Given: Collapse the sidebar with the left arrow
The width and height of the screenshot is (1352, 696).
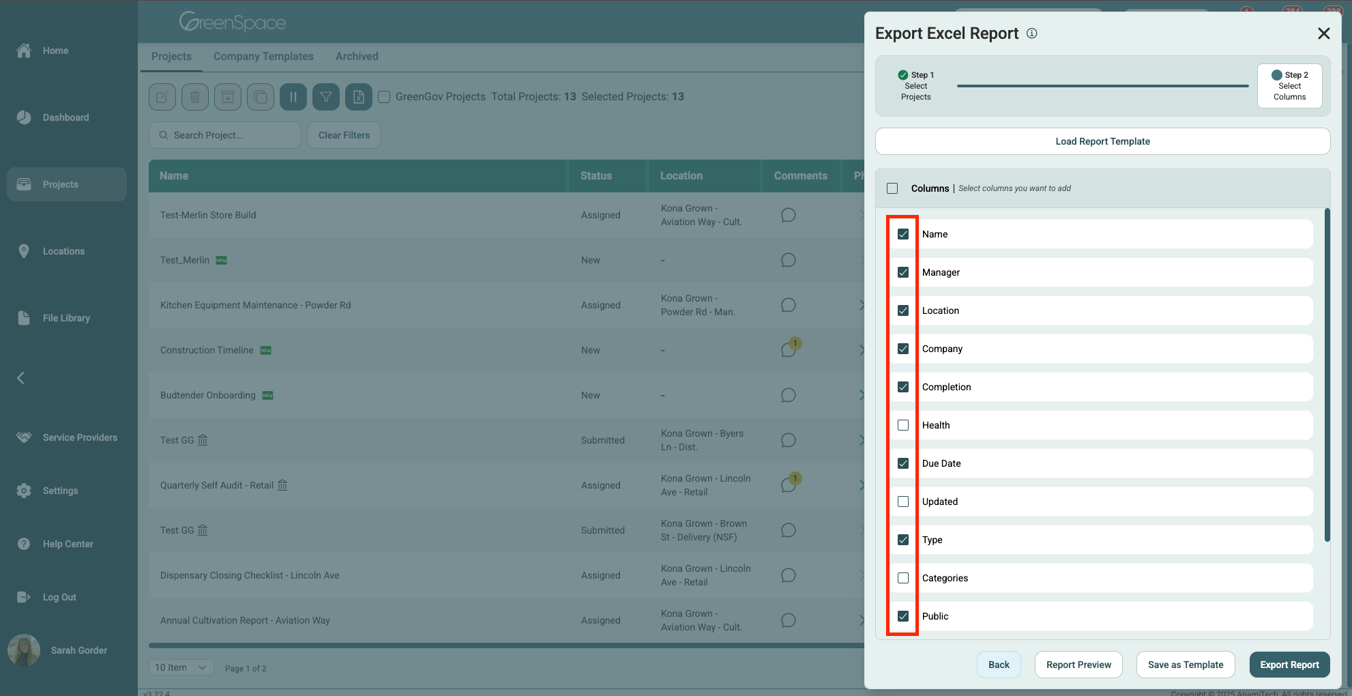Looking at the screenshot, I should (20, 378).
